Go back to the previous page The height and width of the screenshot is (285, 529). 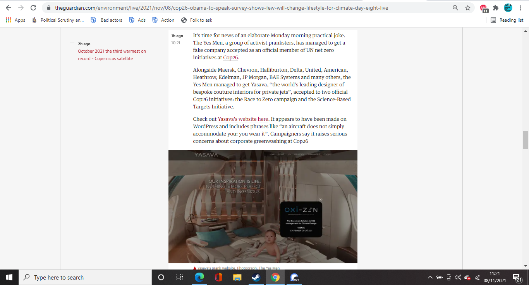(x=9, y=8)
